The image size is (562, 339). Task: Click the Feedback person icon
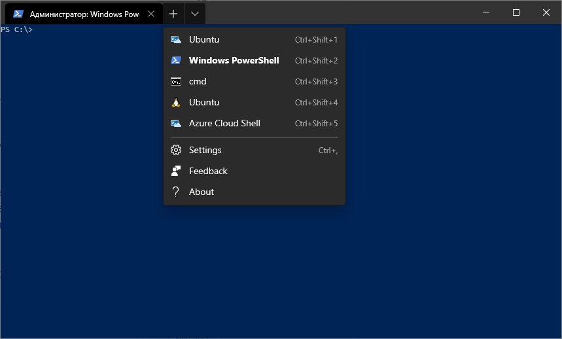click(175, 171)
